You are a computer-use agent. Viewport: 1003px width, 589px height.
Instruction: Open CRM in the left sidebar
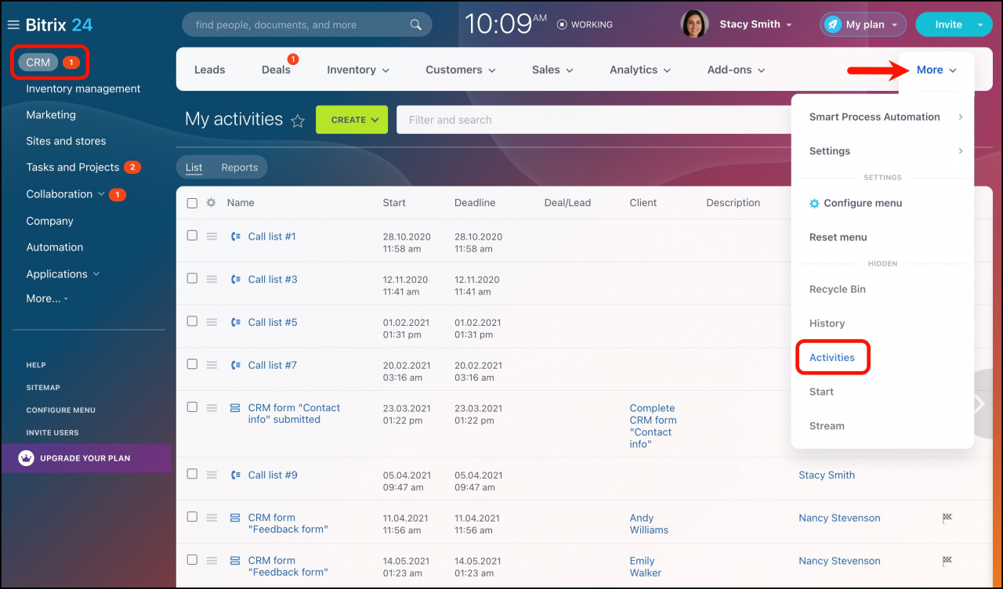[x=38, y=63]
